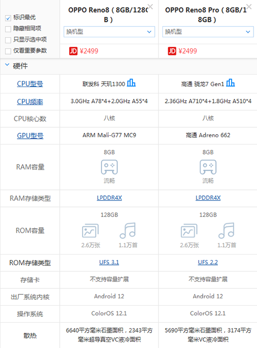Image resolution: width=257 pixels, height=348 pixels.
Task: Select the ARM Mali-G77 MC9 value
Action: (x=109, y=135)
